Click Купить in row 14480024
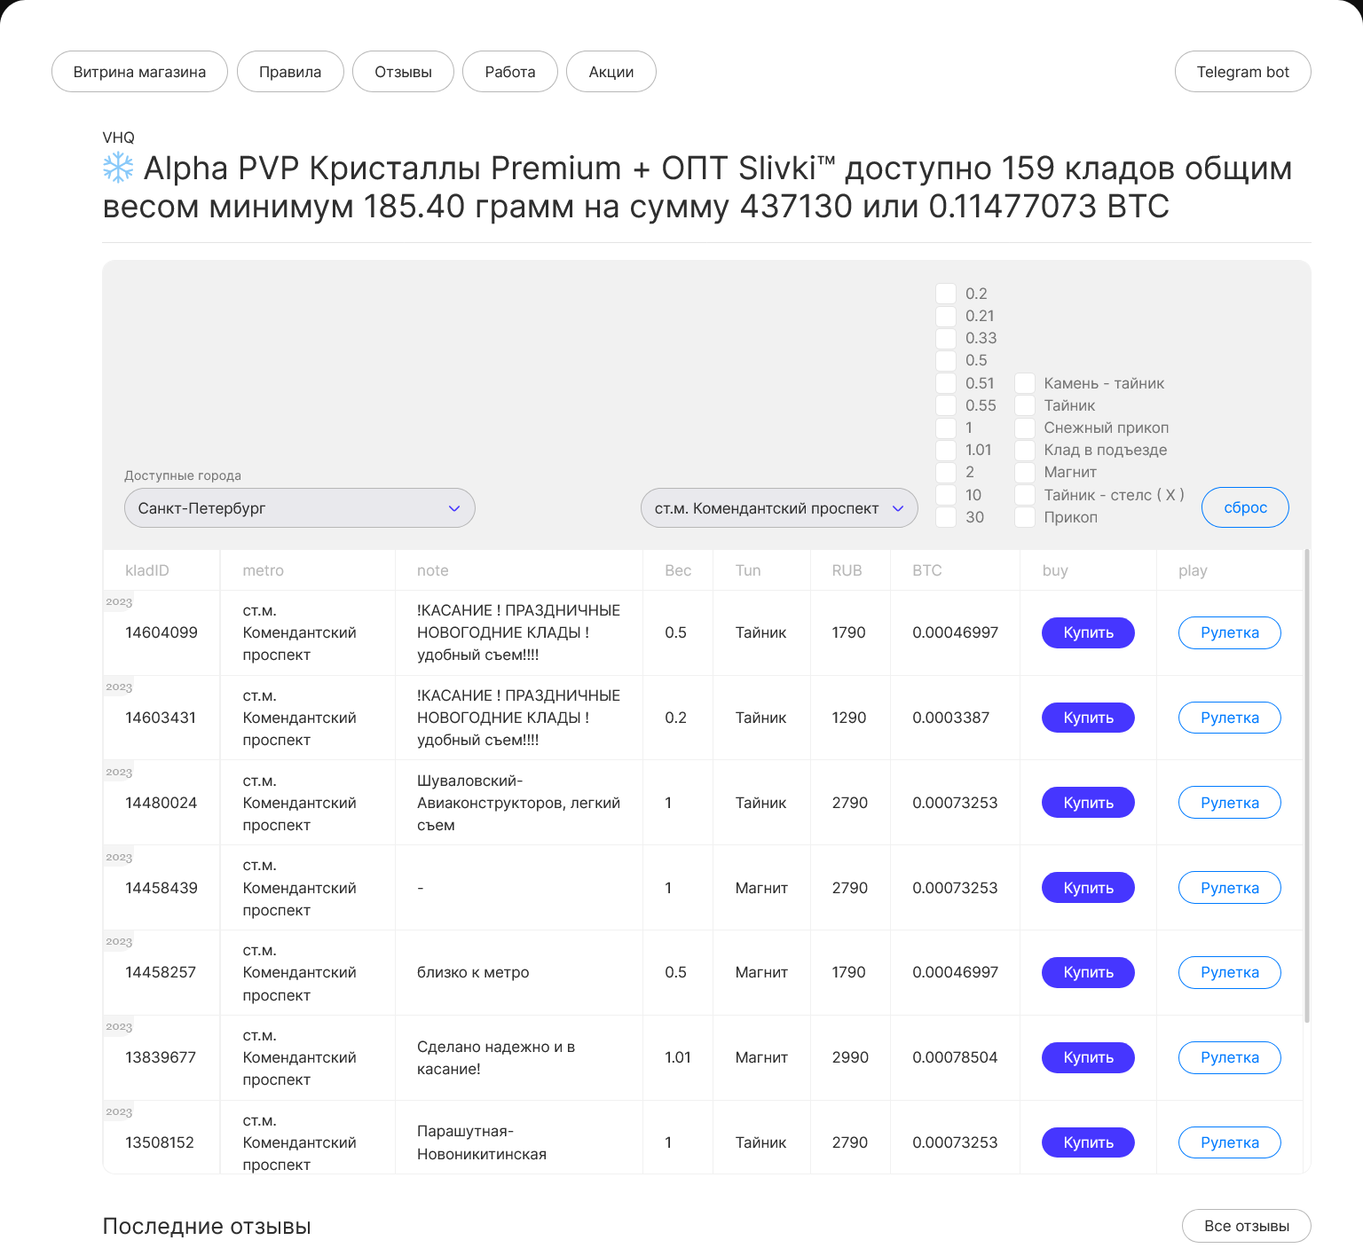This screenshot has width=1363, height=1256. (1088, 803)
